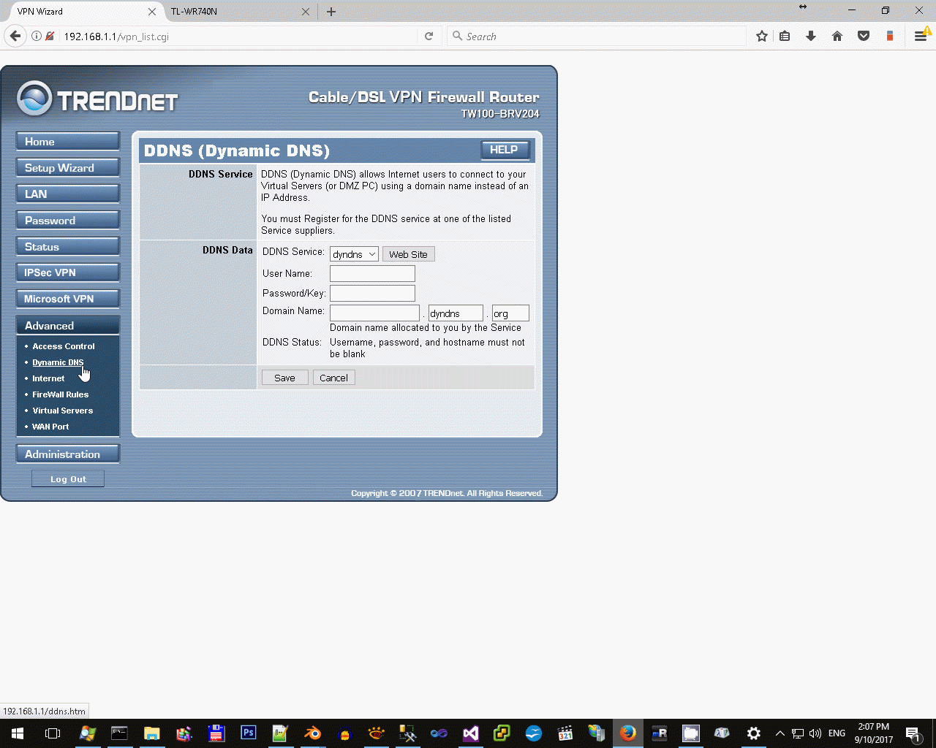Show site information via the info icon
The width and height of the screenshot is (936, 748).
36,36
